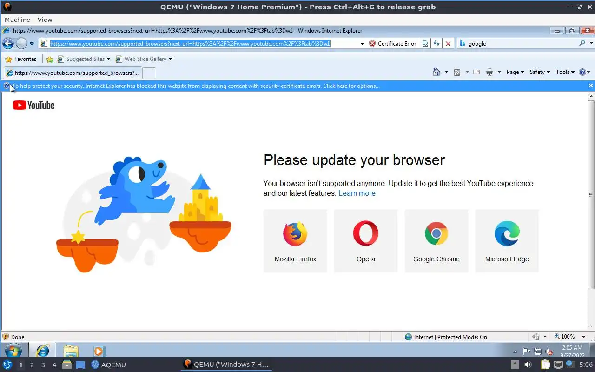Click the security information bar message
Image resolution: width=595 pixels, height=372 pixels.
pyautogui.click(x=196, y=86)
